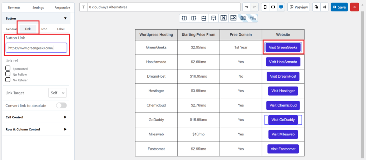Click the Button Link URL field
The height and width of the screenshot is (160, 366).
click(36, 48)
